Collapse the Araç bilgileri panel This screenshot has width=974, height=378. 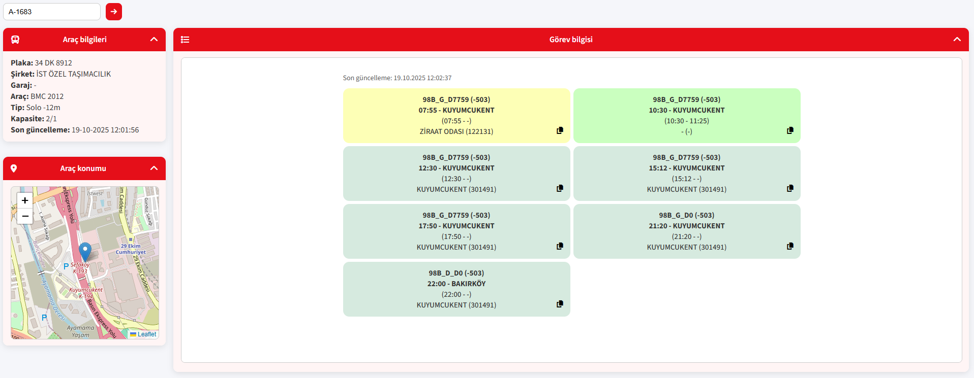tap(154, 40)
